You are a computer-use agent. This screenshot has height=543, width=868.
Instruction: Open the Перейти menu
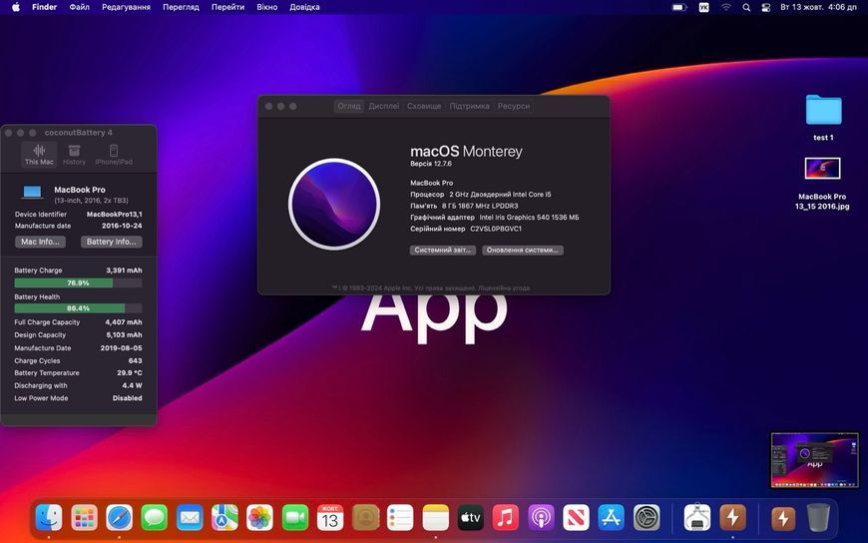point(228,7)
